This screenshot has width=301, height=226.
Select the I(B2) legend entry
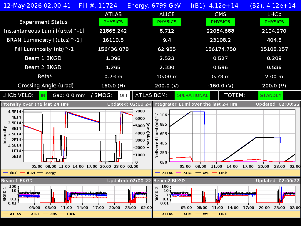(27, 173)
